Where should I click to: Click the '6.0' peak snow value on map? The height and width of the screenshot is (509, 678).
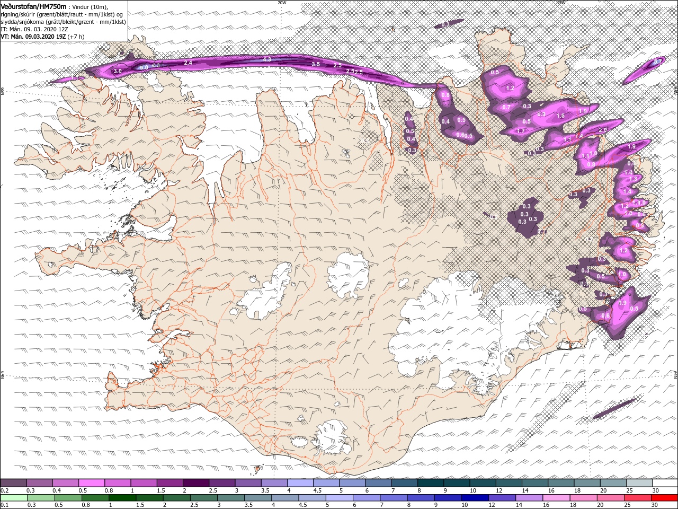point(144,68)
